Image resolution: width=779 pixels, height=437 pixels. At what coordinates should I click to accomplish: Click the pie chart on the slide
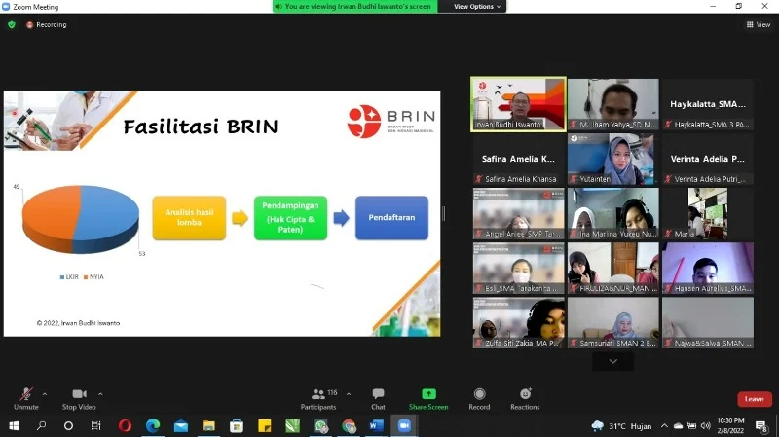[81, 219]
